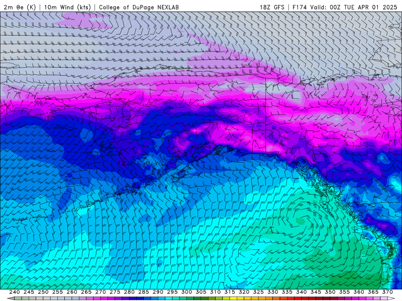The height and width of the screenshot is (301, 402).
Task: Select 'College of DuPage NEXLAB' header text
Action: pyautogui.click(x=139, y=7)
